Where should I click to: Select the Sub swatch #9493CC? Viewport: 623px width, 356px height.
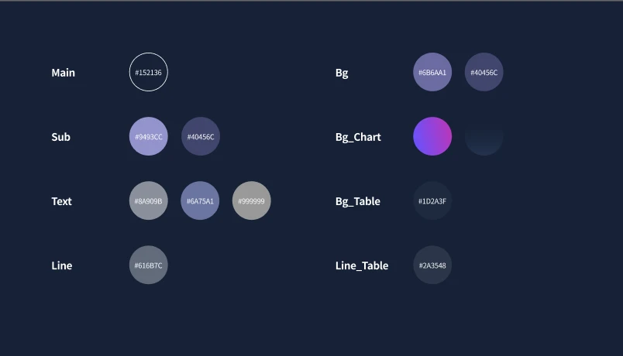[x=149, y=136]
